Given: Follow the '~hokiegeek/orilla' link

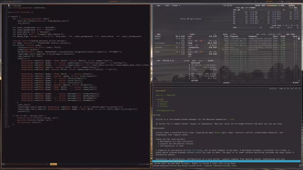Looking at the screenshot, I should click(165, 111).
